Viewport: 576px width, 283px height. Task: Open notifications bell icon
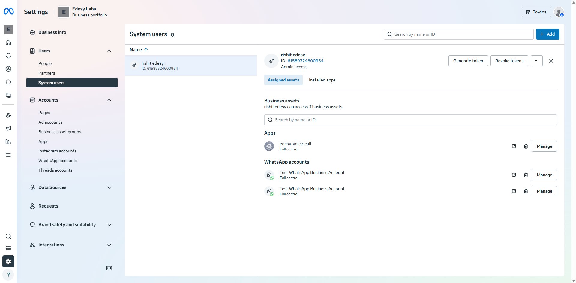click(x=8, y=56)
